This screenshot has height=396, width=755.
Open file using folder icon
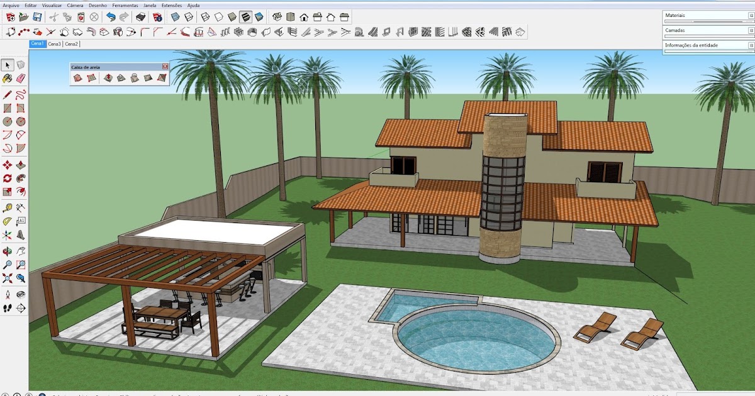click(24, 17)
